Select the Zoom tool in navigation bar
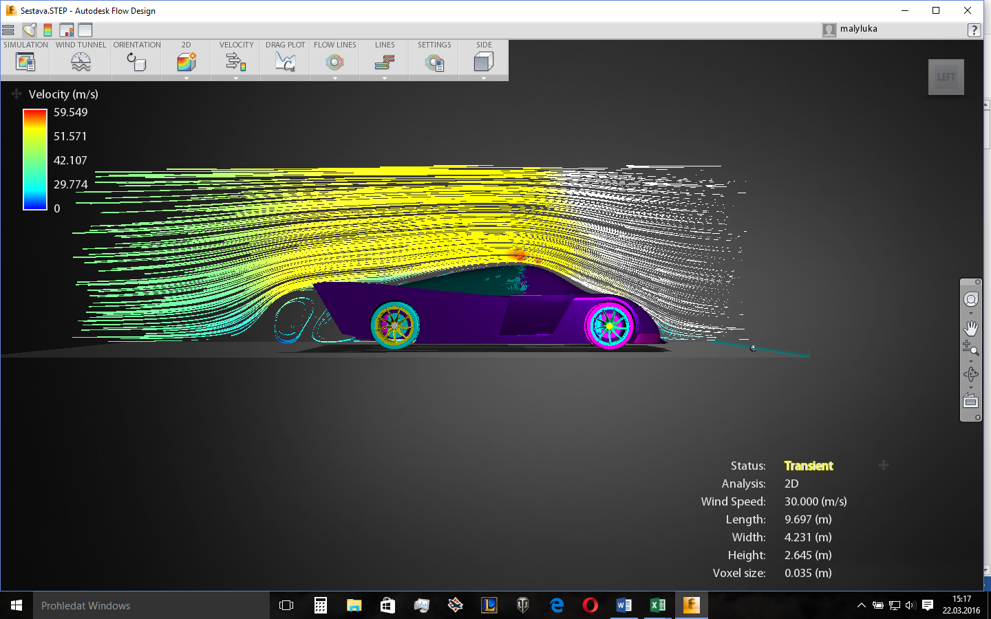Image resolution: width=991 pixels, height=619 pixels. coord(970,348)
